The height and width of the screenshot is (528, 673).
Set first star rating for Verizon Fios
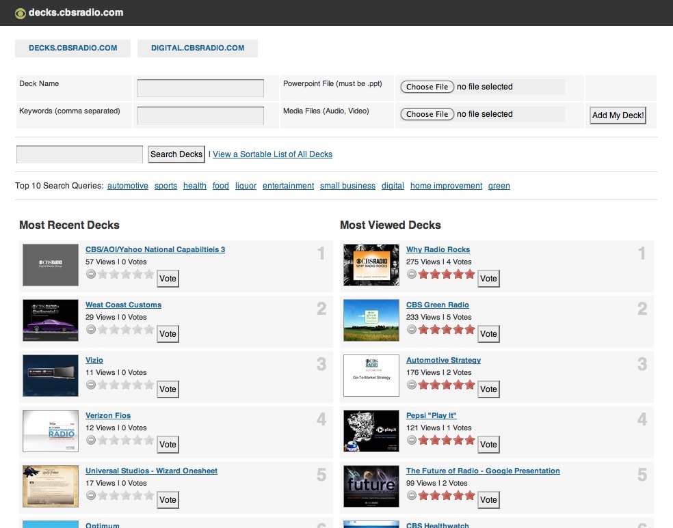(x=103, y=440)
